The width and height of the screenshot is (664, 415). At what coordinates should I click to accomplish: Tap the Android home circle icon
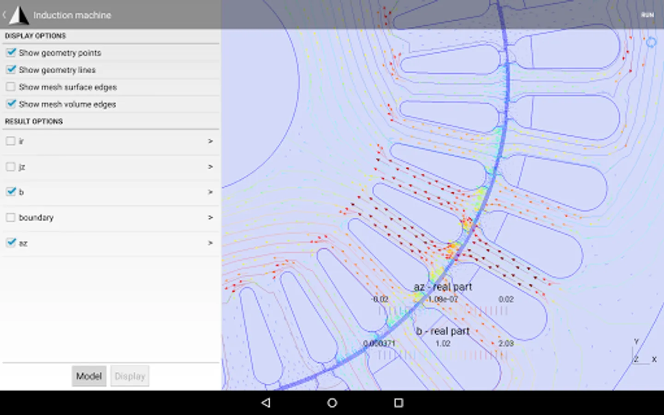pyautogui.click(x=332, y=403)
